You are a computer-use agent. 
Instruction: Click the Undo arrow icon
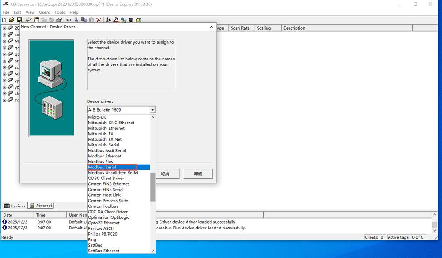point(69,20)
